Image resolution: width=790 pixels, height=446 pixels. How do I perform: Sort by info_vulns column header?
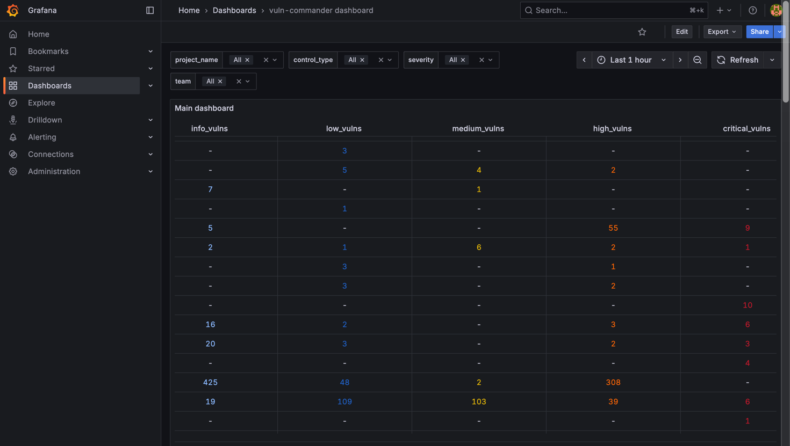pos(210,129)
